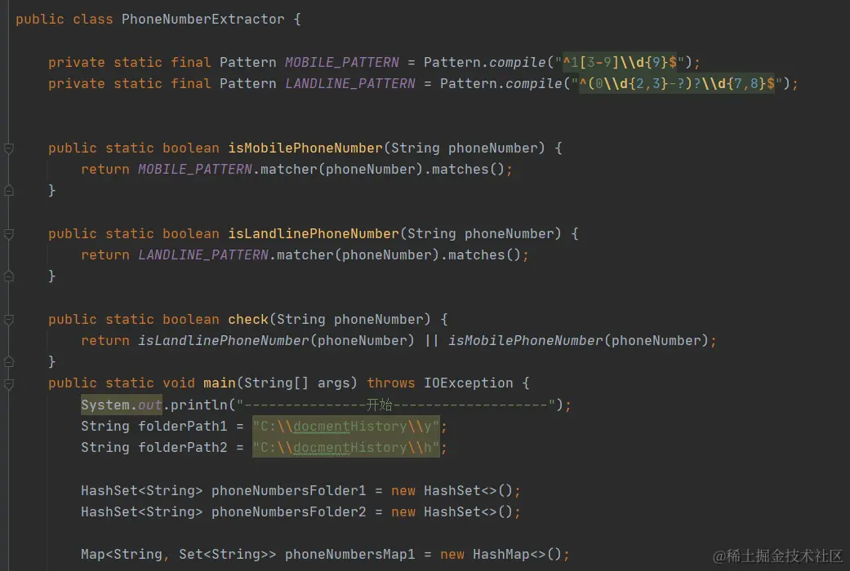Click LANDLINE_PATTERN in the return statement
850x571 pixels.
click(x=203, y=255)
